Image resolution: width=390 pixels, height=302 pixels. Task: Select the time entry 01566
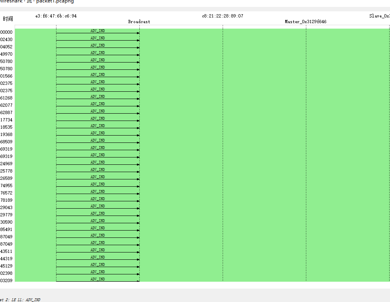pyautogui.click(x=6, y=76)
